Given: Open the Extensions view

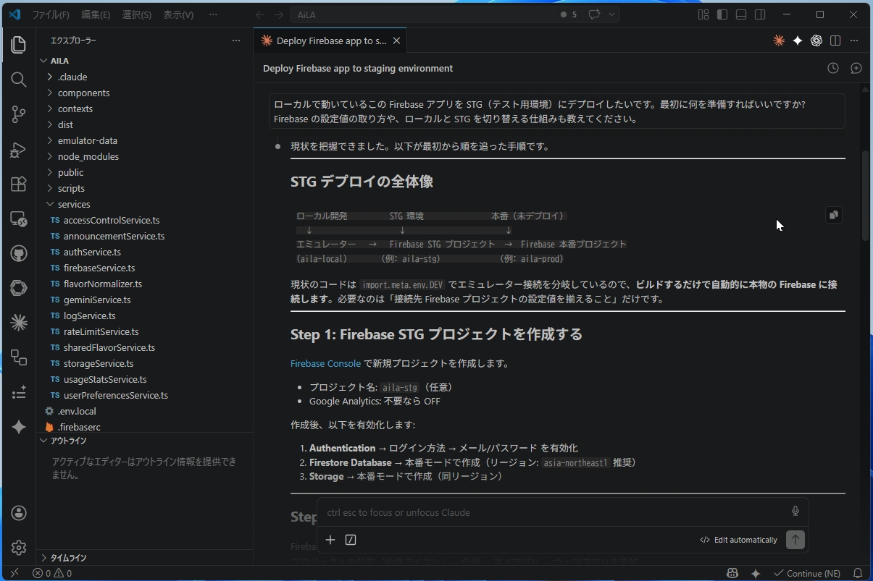Looking at the screenshot, I should point(19,184).
